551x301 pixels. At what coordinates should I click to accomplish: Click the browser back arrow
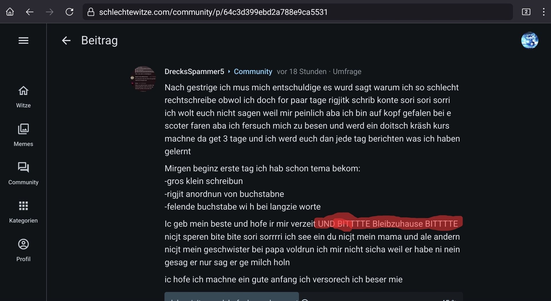coord(30,12)
